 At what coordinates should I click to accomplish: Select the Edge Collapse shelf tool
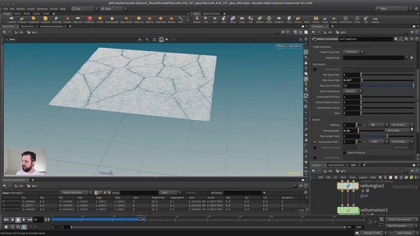tap(126, 19)
